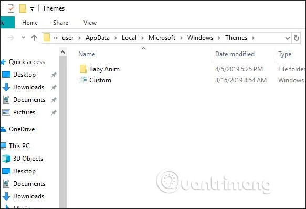Viewport: 306px width, 209px height.
Task: Sort files by Date modified column
Action: [235, 54]
